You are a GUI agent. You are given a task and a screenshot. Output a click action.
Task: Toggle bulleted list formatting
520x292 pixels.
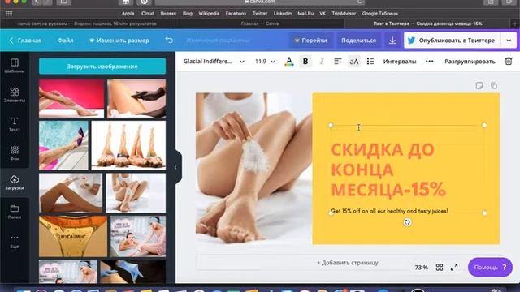pos(370,62)
